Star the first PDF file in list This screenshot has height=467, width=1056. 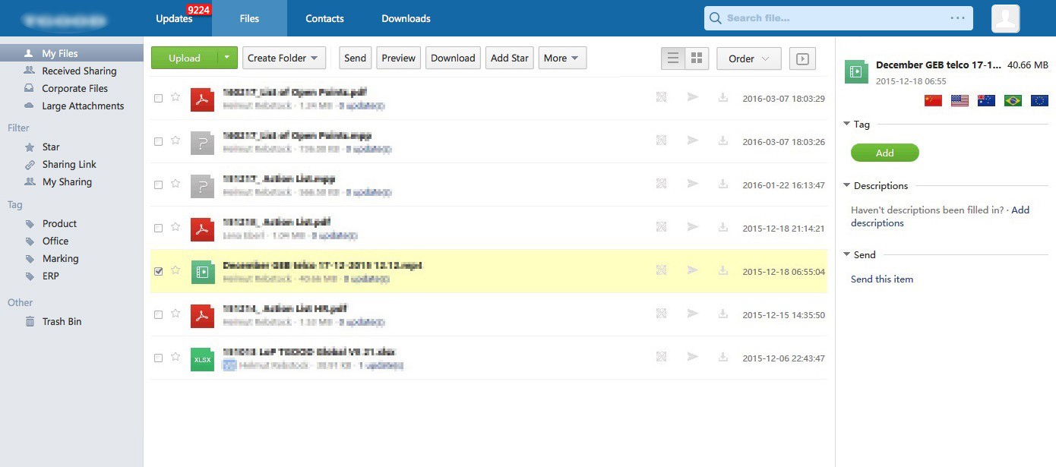175,98
